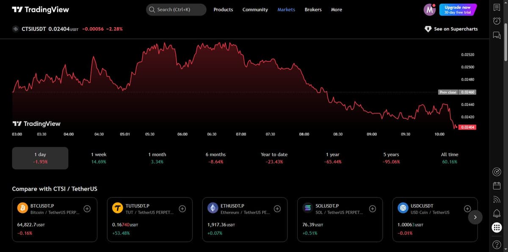Image resolution: width=508 pixels, height=252 pixels.
Task: Open the BTCUSDT.P symbol title
Action: 42,205
